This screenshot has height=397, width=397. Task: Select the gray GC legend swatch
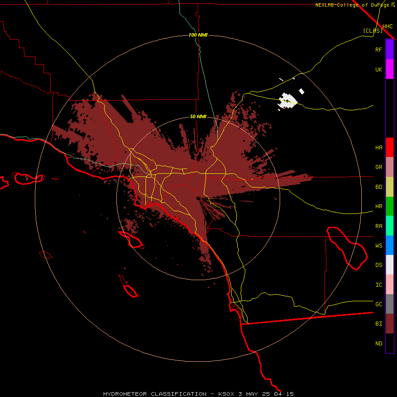coord(390,304)
